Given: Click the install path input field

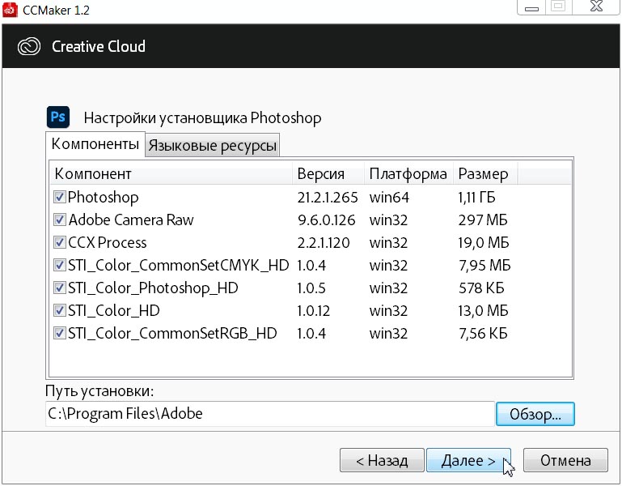Looking at the screenshot, I should 269,414.
